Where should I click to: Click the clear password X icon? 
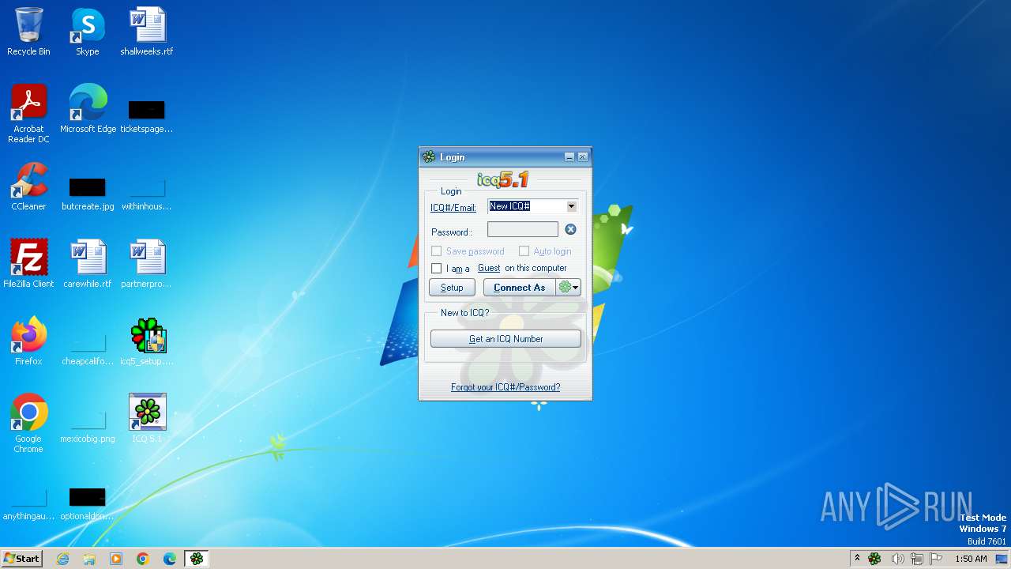570,229
